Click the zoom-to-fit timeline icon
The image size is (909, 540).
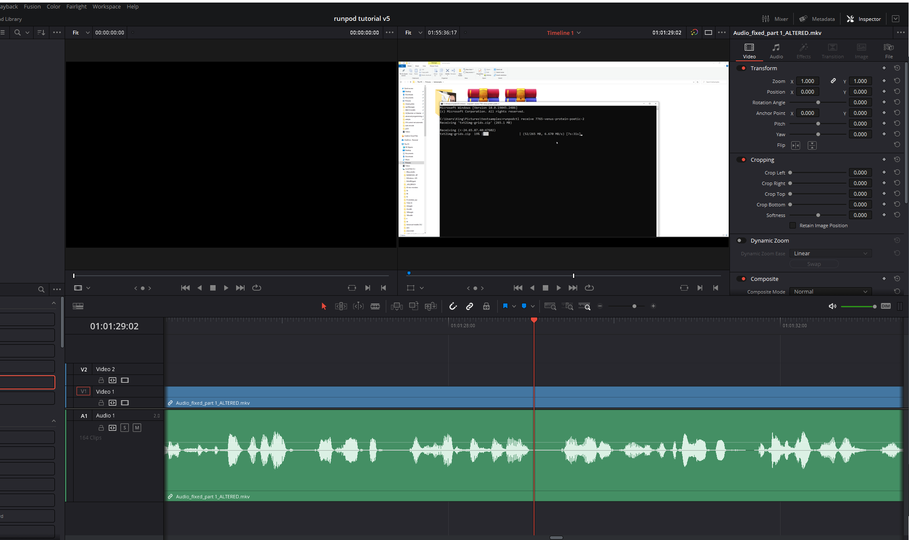550,306
